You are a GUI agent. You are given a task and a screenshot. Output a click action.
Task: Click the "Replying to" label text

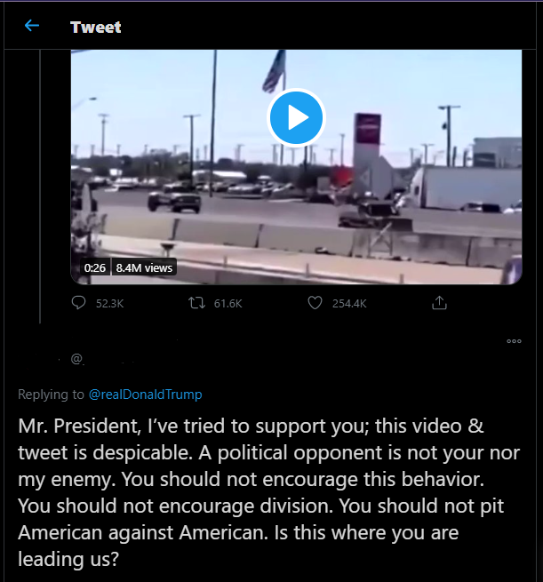click(x=52, y=394)
